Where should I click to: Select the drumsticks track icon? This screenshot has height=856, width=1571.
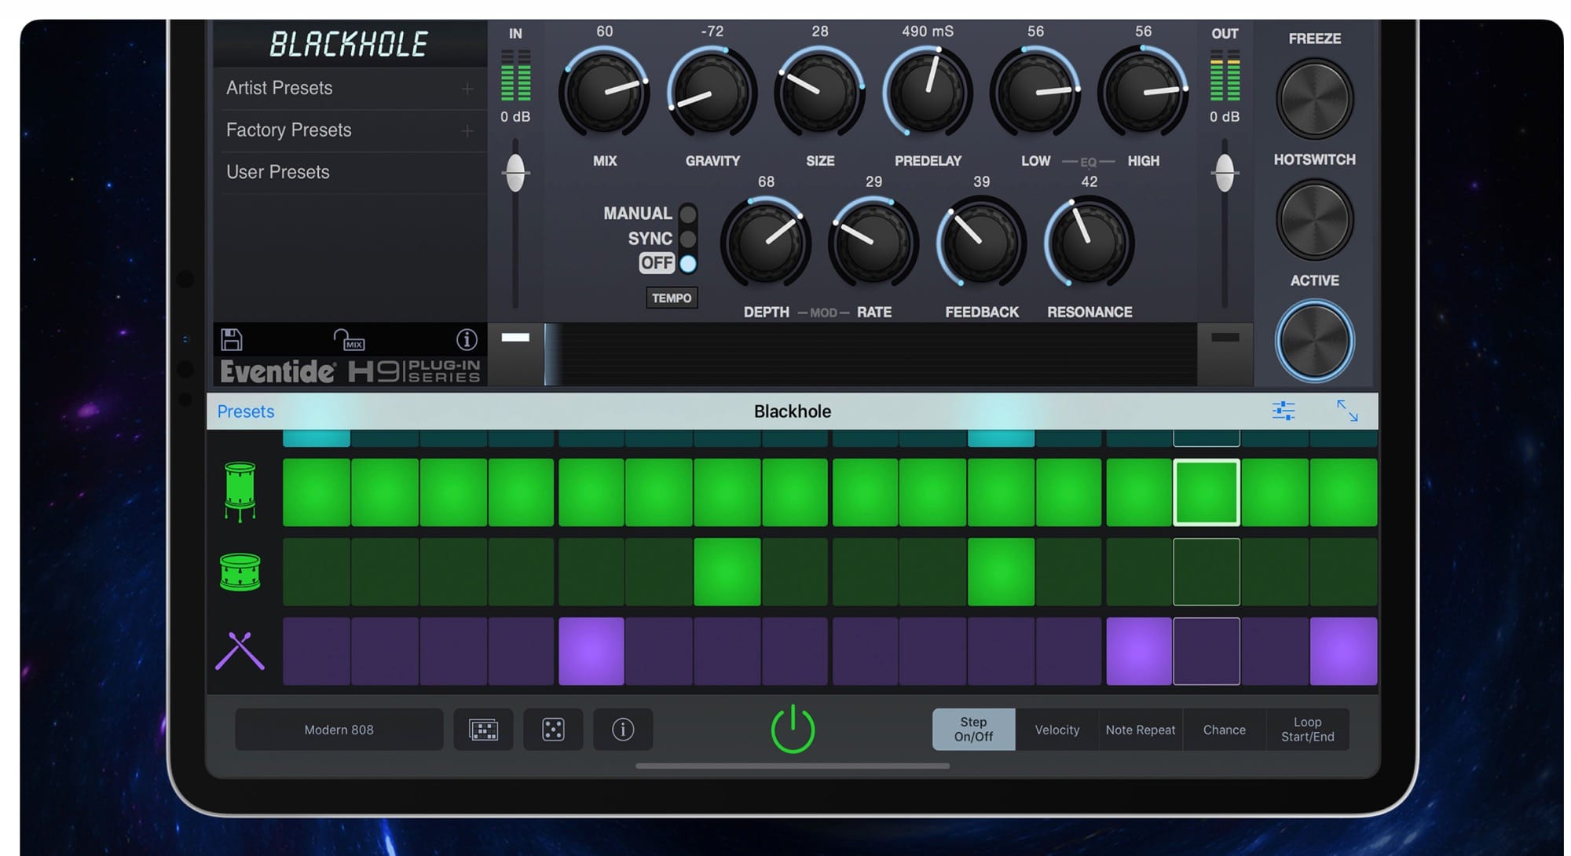[x=240, y=651]
